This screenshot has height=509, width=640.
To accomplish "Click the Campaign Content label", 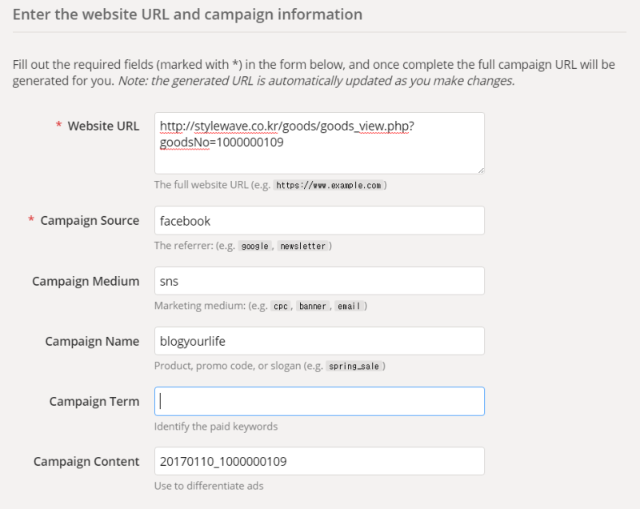I will click(86, 461).
